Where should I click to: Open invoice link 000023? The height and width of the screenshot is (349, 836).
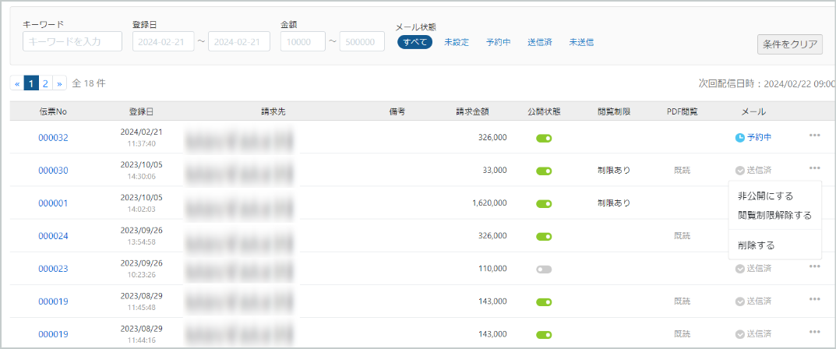click(53, 269)
